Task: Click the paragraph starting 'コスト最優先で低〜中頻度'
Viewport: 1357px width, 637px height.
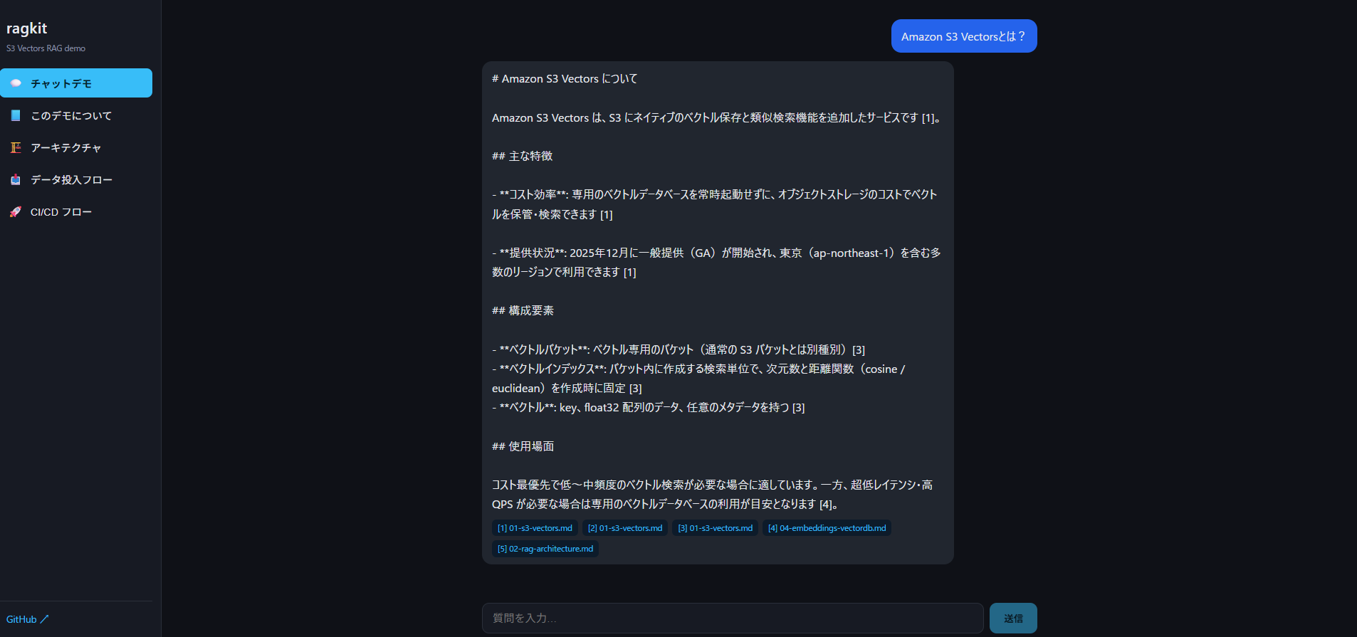Action: 712,495
